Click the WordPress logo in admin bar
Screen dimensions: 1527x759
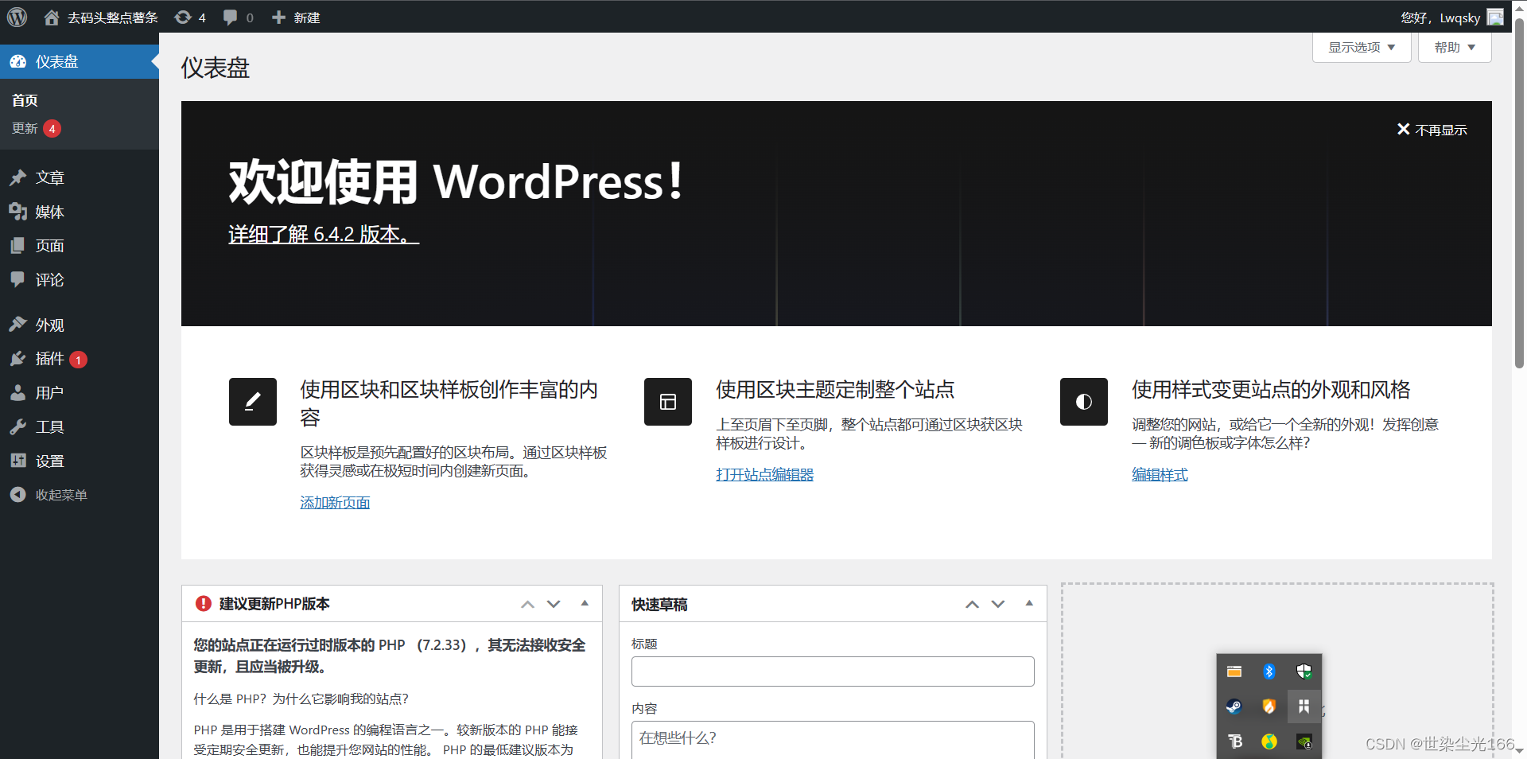tap(17, 17)
